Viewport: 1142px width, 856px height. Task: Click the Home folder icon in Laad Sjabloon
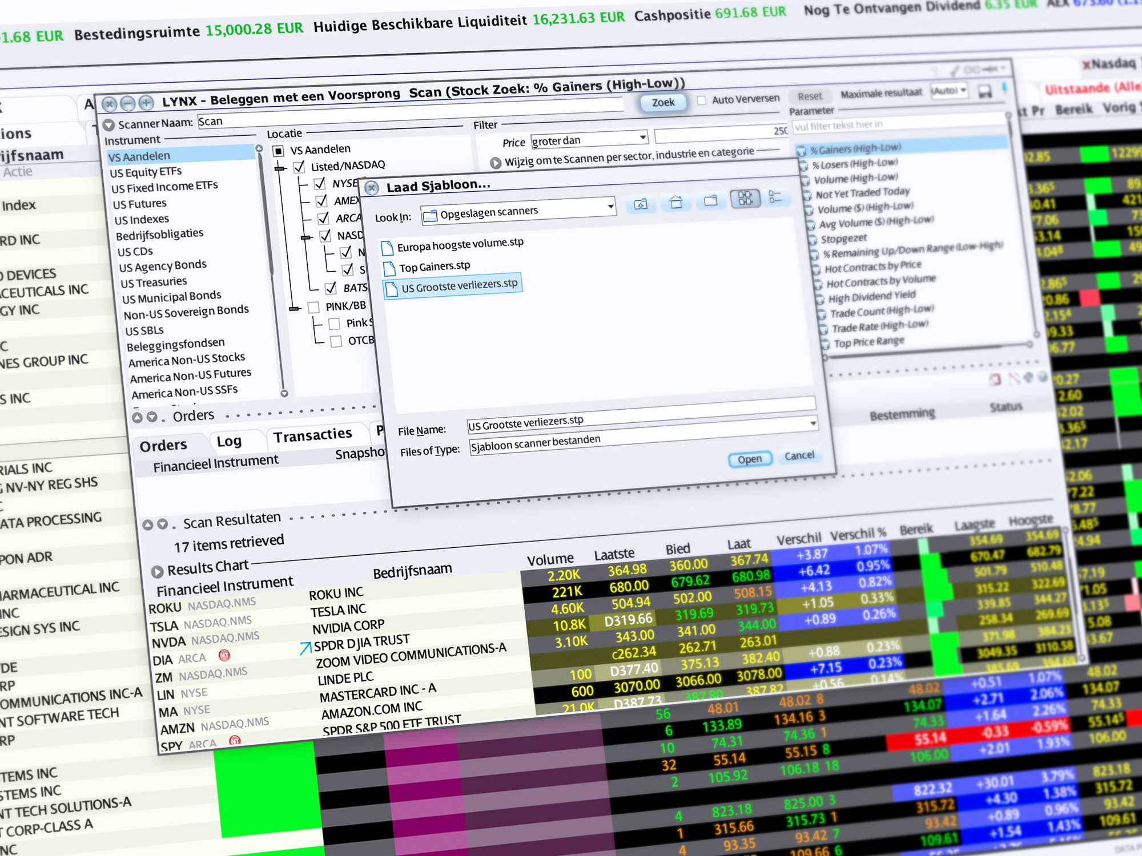click(x=676, y=201)
